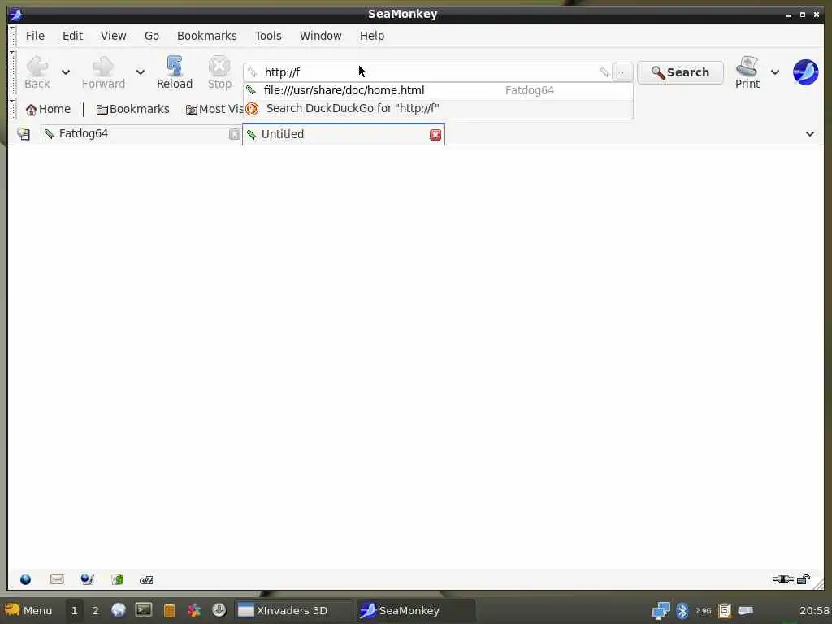
Task: Open the Tools menu
Action: 268,36
